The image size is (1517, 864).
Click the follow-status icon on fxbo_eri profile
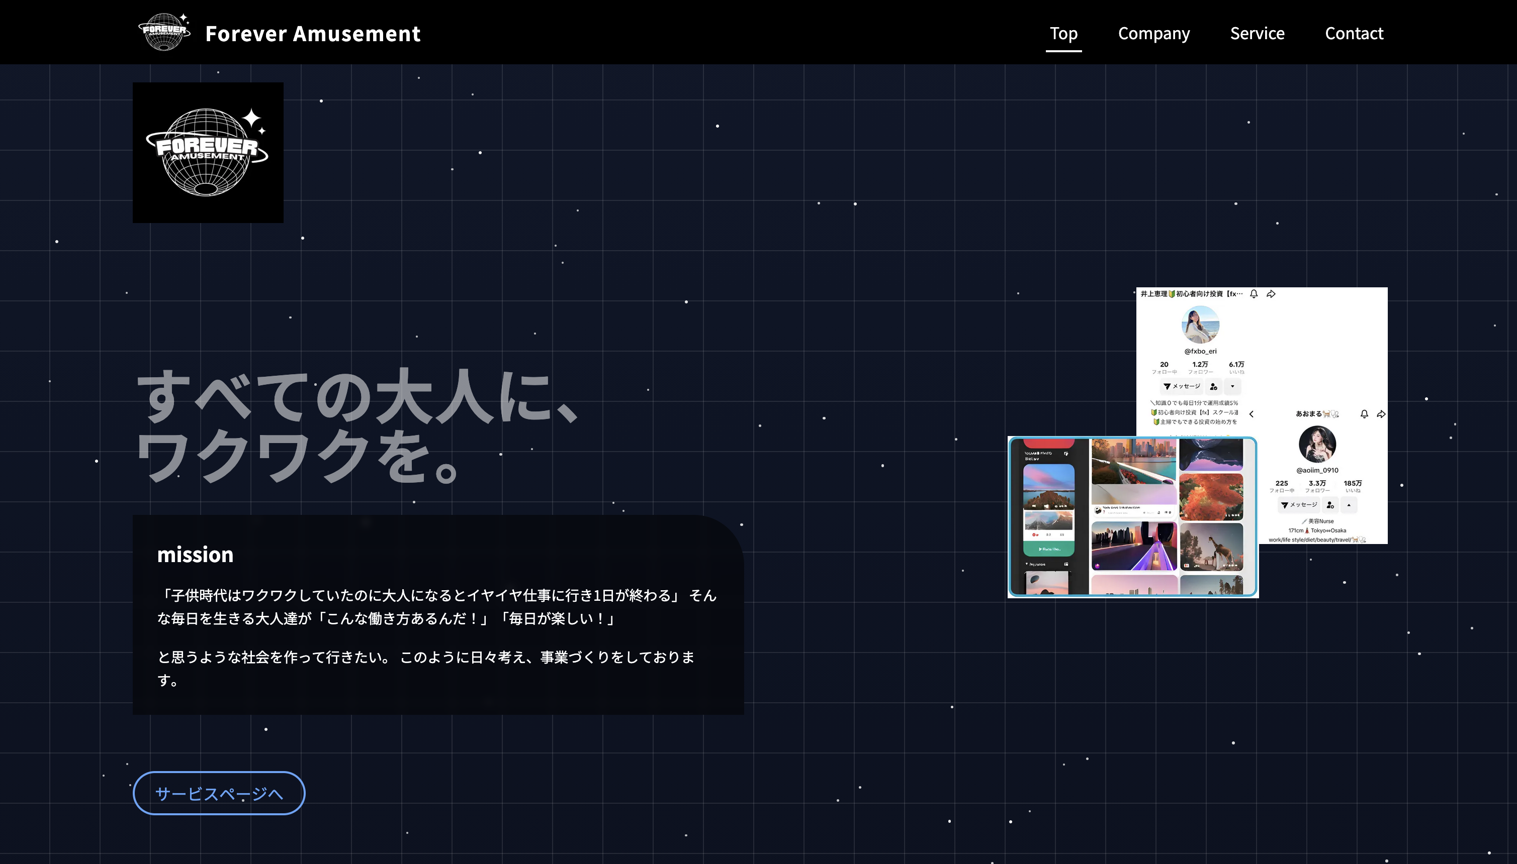1213,386
